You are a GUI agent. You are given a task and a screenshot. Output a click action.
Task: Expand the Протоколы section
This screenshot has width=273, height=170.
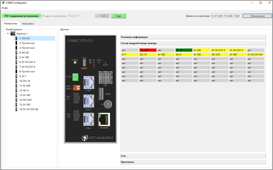(x=193, y=162)
